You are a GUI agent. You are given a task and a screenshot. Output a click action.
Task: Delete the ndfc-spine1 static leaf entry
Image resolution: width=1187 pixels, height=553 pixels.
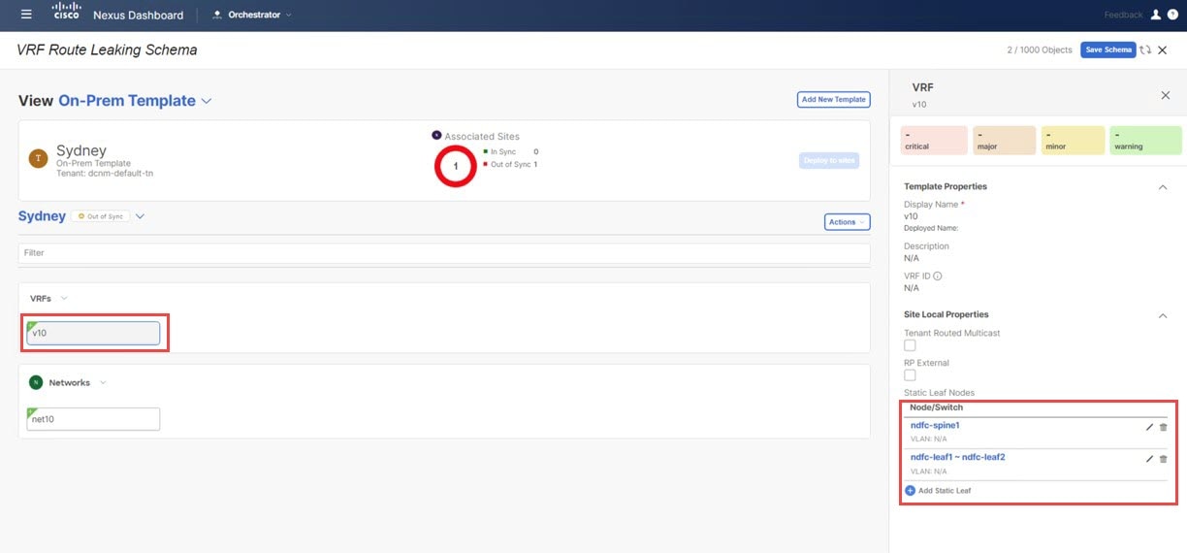(x=1164, y=427)
